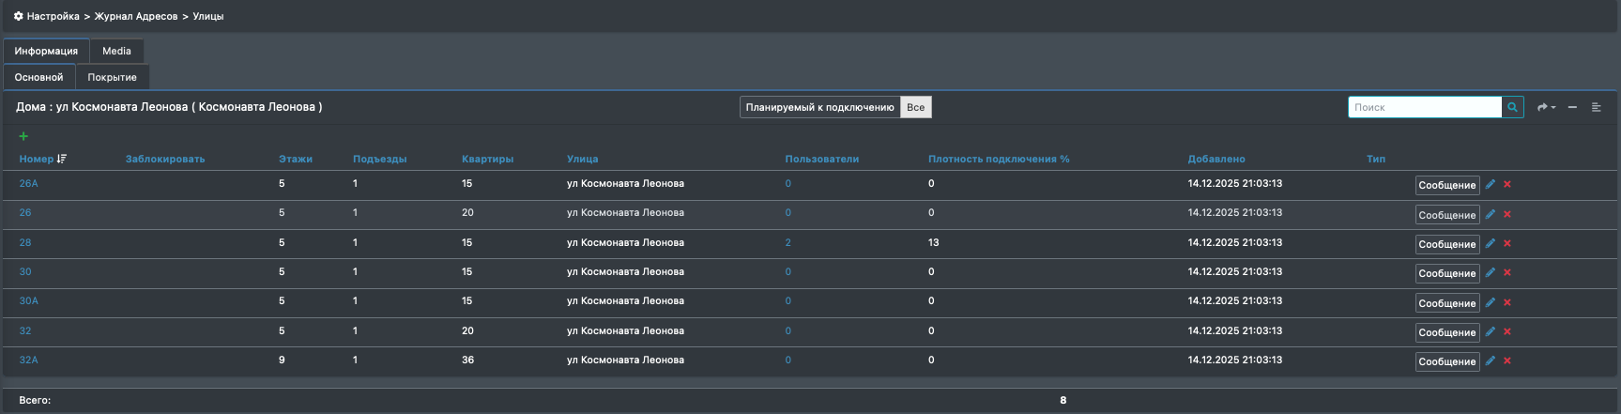1621x414 pixels.
Task: Click into the Поиск search field
Action: click(1425, 107)
